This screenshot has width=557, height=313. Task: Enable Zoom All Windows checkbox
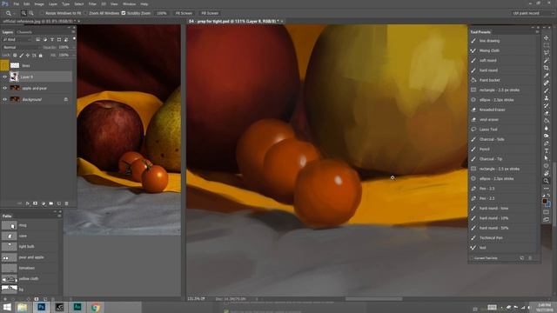coord(85,13)
